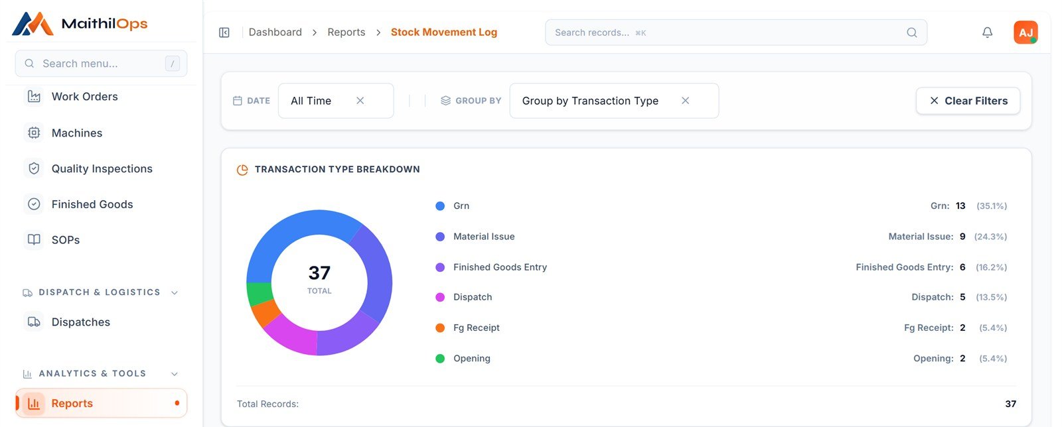Click the blue Grn legend dot

(x=440, y=206)
